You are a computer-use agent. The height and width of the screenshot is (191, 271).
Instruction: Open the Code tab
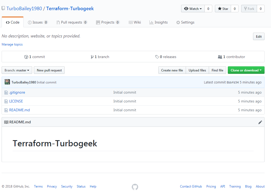13,22
